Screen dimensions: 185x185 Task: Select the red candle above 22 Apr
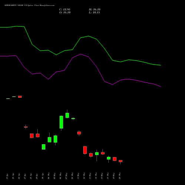tap(20, 97)
